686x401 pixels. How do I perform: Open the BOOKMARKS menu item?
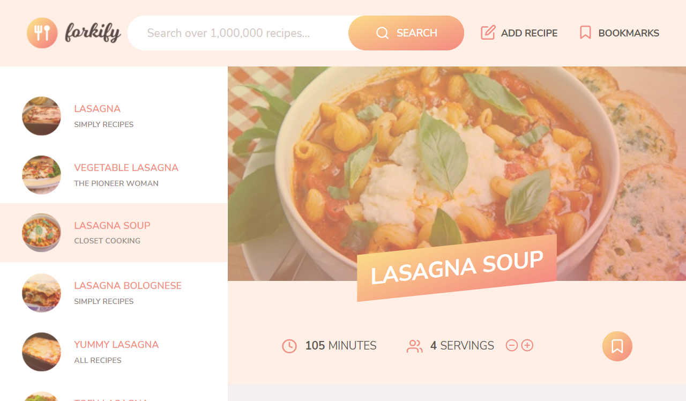pos(620,33)
